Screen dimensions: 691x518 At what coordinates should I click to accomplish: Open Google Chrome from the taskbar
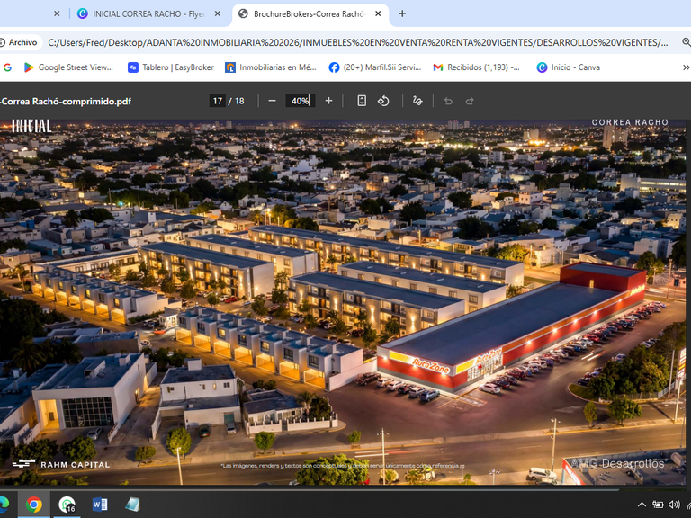[34, 505]
